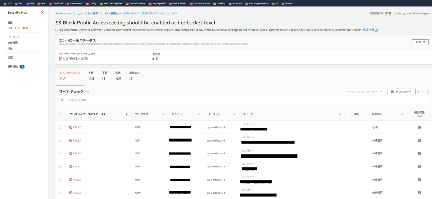Select 成功 38 tab
Image resolution: width=432 pixels, height=199 pixels.
118,76
